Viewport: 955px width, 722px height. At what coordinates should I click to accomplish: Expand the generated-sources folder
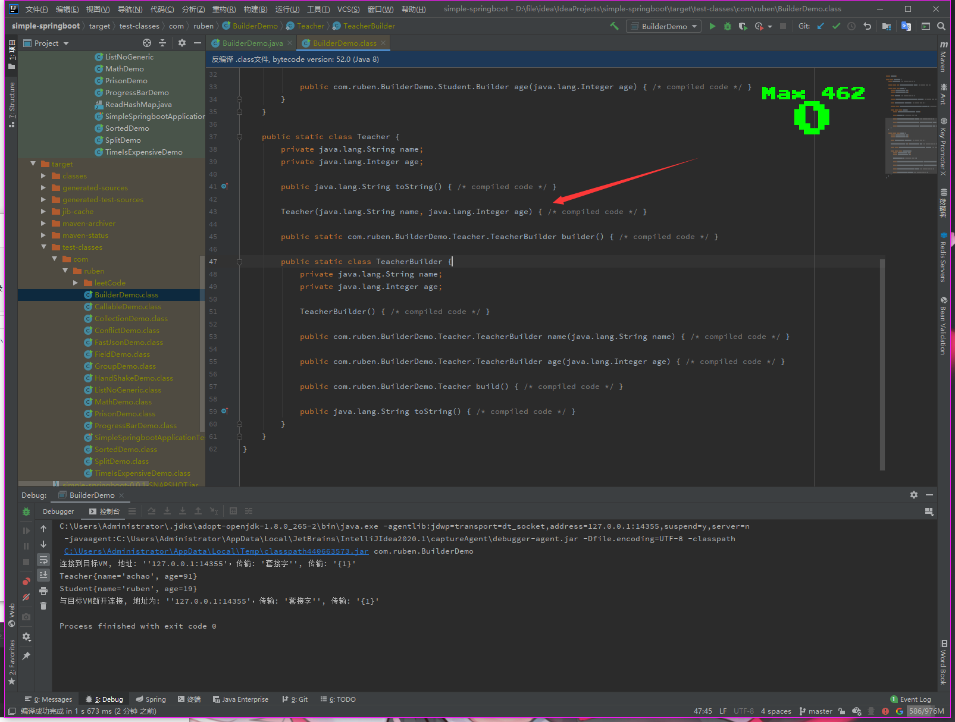pyautogui.click(x=43, y=188)
